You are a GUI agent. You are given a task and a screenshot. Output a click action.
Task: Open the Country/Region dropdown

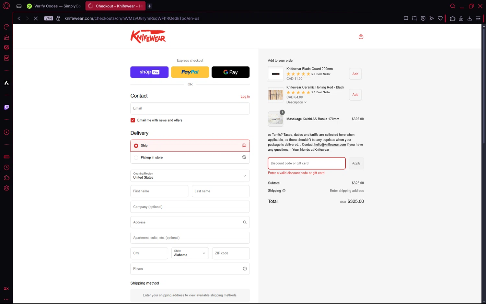pyautogui.click(x=190, y=176)
